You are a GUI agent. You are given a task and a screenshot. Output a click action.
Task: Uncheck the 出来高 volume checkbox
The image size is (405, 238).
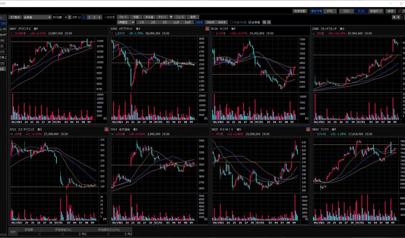point(250,22)
